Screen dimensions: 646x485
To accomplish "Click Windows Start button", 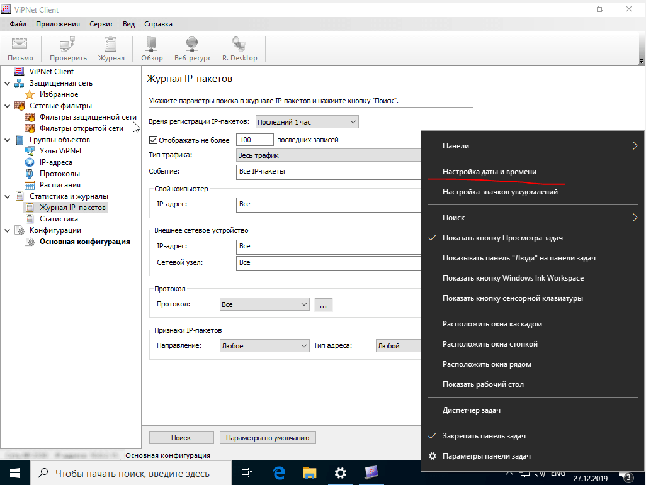I will coord(15,473).
